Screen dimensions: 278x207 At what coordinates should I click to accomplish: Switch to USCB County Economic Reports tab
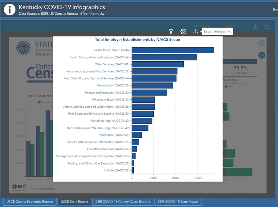pos(30,202)
